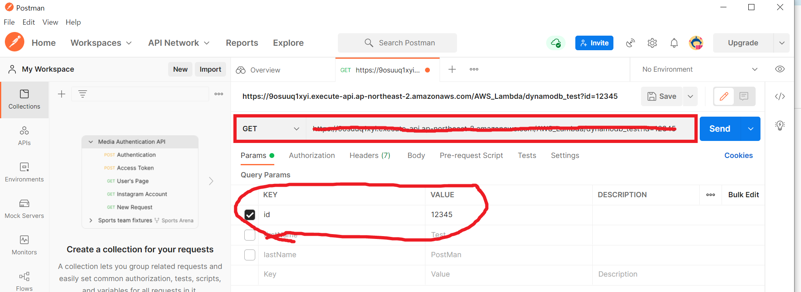Open Monitors in the sidebar

(24, 245)
